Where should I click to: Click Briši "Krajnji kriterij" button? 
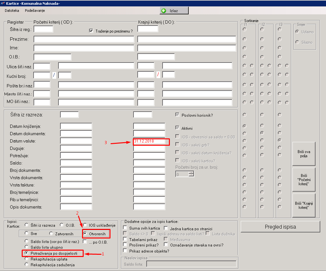tap(304, 205)
